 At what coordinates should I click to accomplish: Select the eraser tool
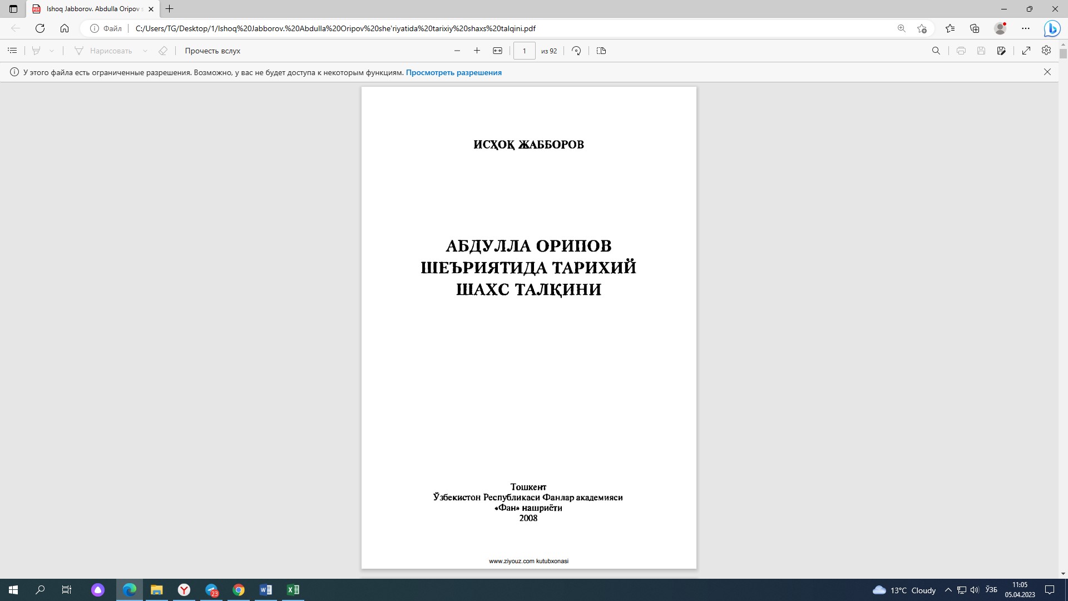[x=162, y=51]
